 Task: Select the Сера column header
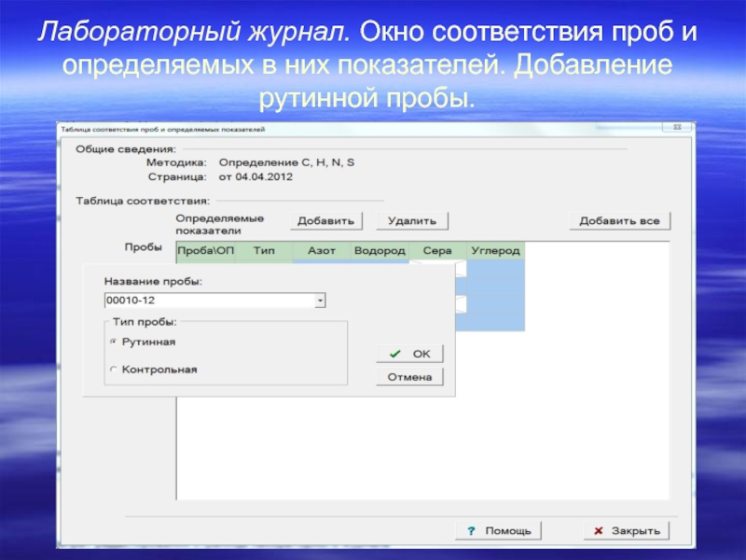click(x=437, y=251)
